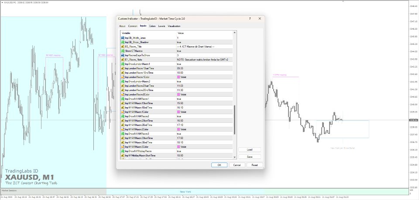Click the dialog's question mark help button

250,19
